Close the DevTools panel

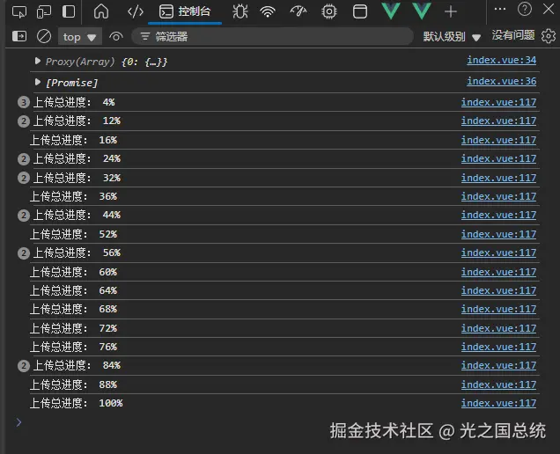click(x=549, y=9)
